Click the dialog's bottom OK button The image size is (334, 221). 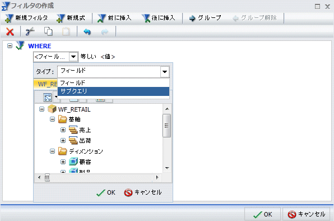tap(263, 214)
